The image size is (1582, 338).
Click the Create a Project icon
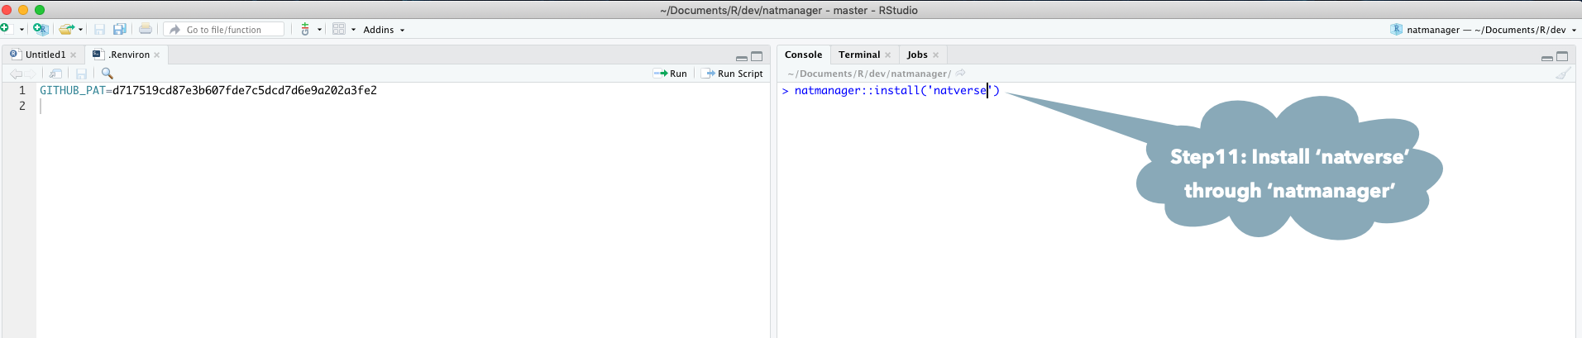coord(40,29)
